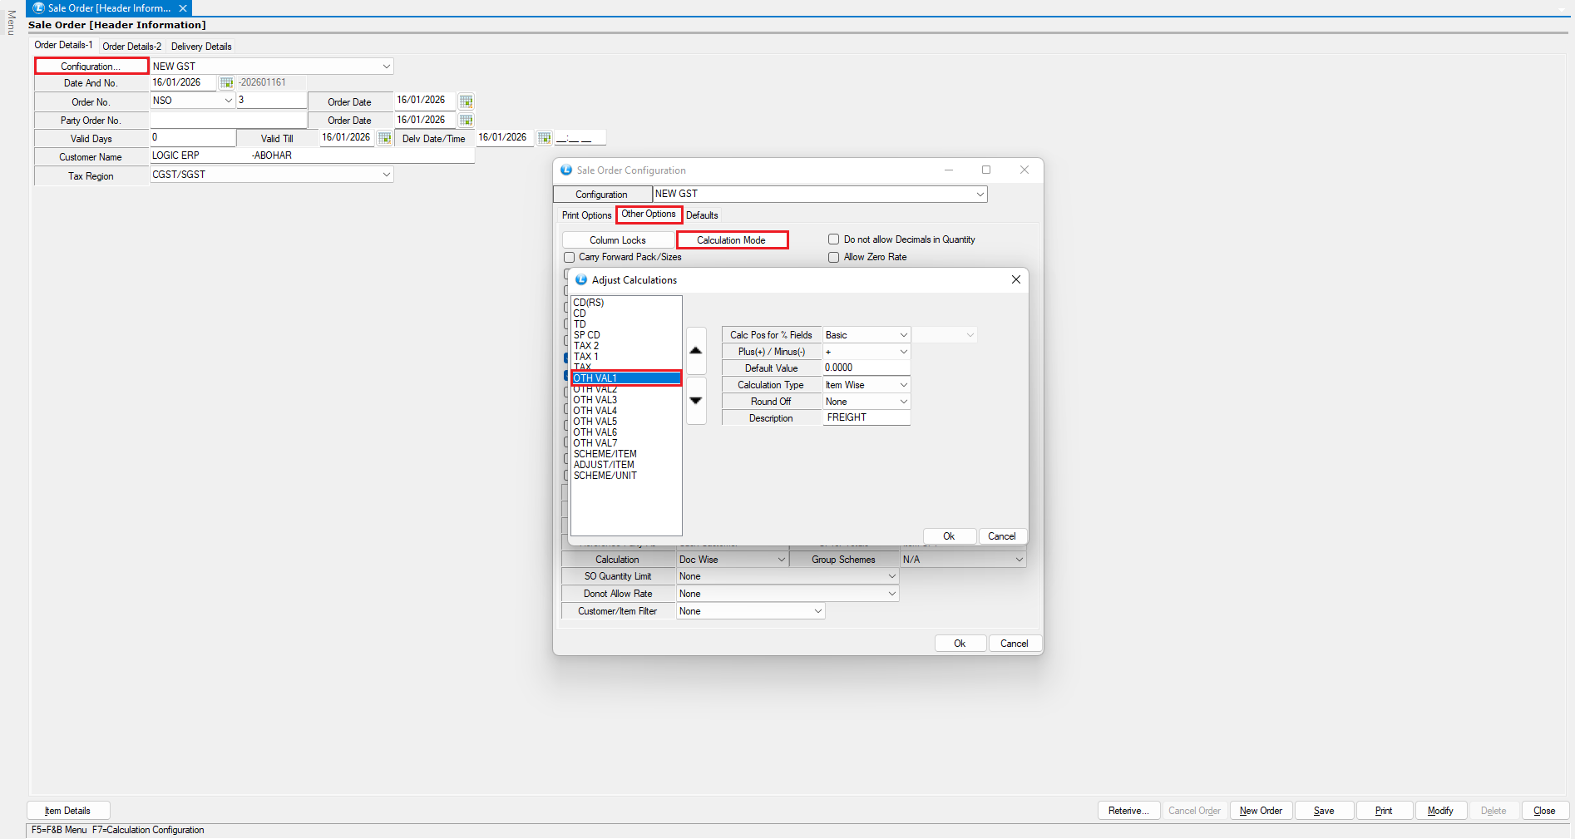This screenshot has width=1575, height=839.
Task: Click the Description field containing FREIGHT
Action: point(866,417)
